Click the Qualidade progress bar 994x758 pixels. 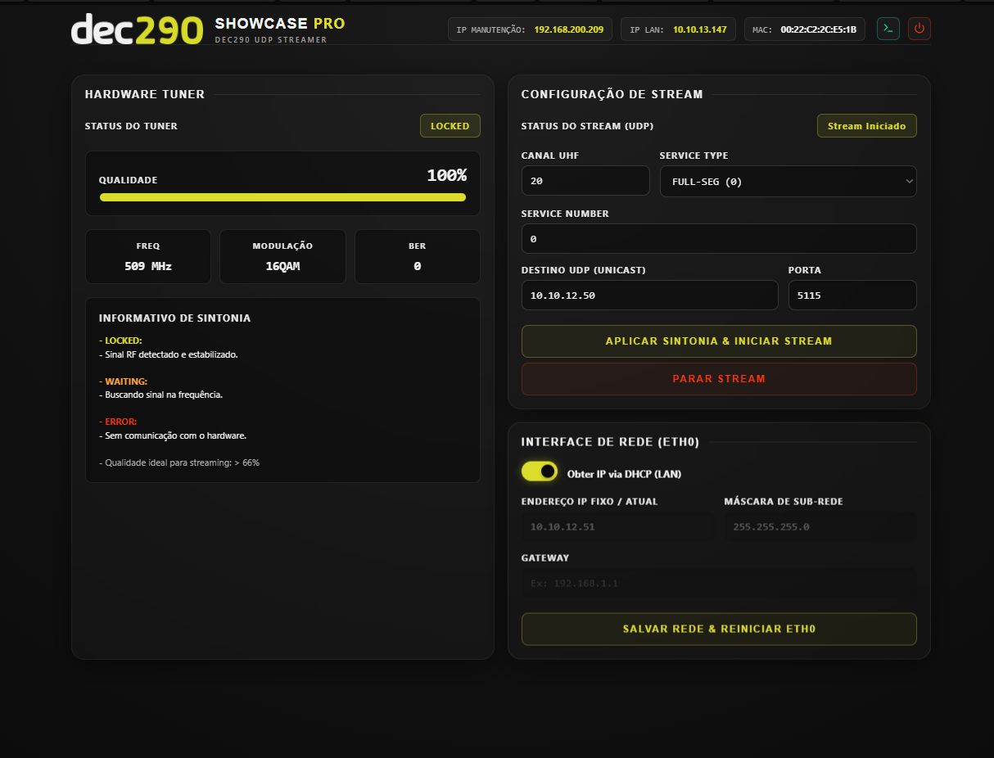click(x=282, y=197)
